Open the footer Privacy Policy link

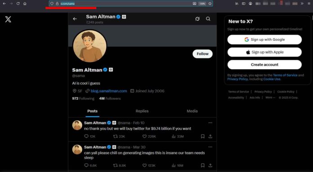263,92
